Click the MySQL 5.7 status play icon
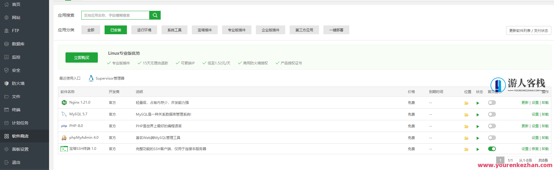The height and width of the screenshot is (170, 554). pos(478,115)
